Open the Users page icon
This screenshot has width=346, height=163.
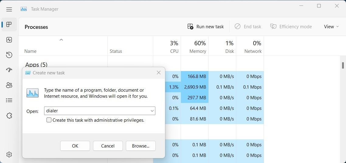coord(9,85)
